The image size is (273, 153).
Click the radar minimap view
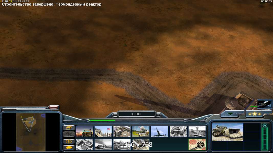[31, 132]
